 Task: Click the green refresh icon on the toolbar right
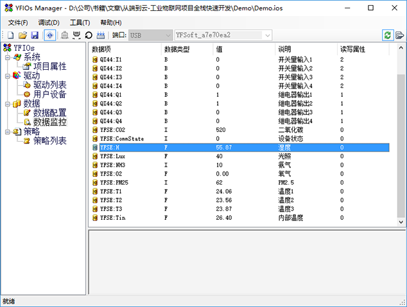coord(388,35)
